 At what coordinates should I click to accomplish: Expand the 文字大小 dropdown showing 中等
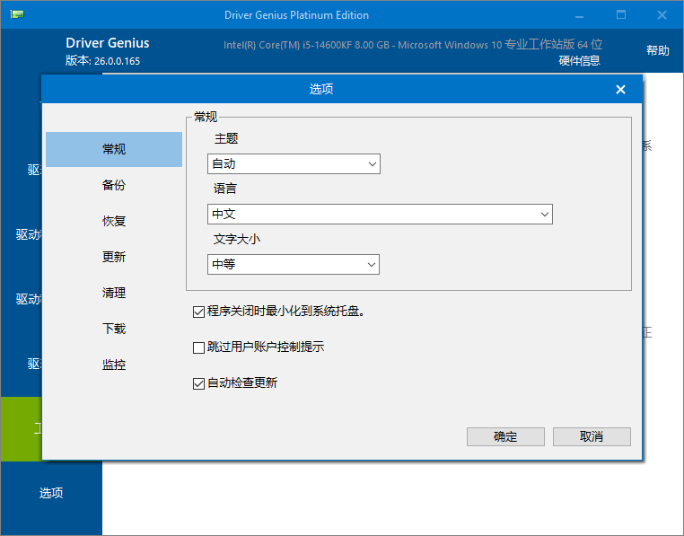point(294,265)
